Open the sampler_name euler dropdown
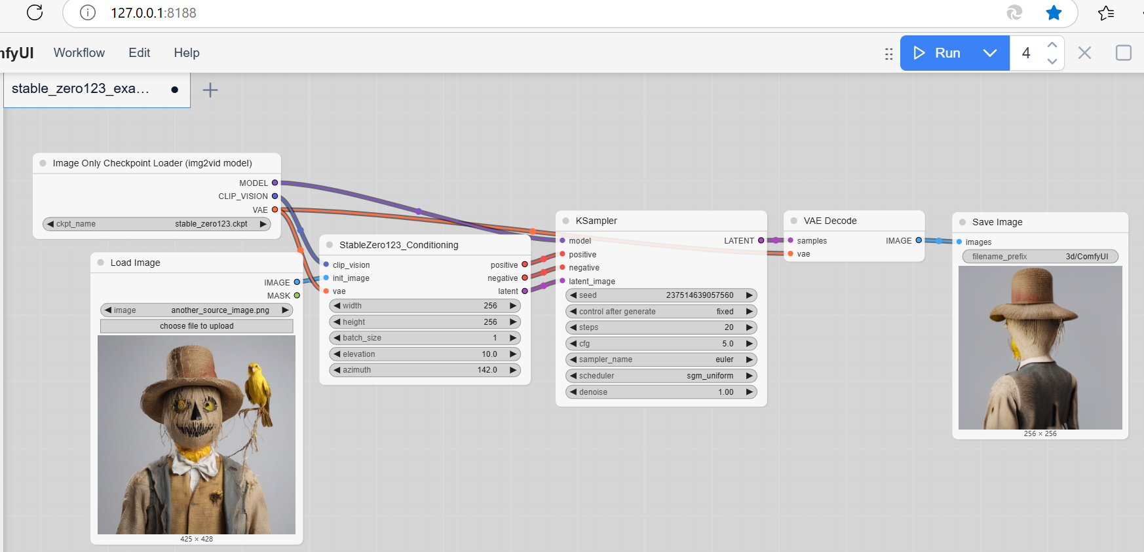 [x=661, y=359]
